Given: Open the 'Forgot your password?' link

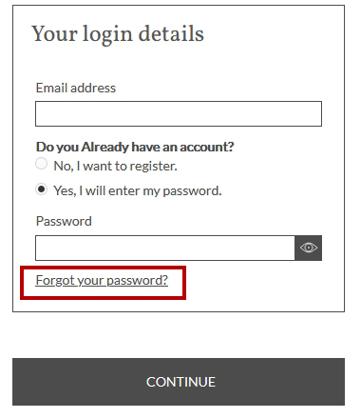Looking at the screenshot, I should click(102, 280).
